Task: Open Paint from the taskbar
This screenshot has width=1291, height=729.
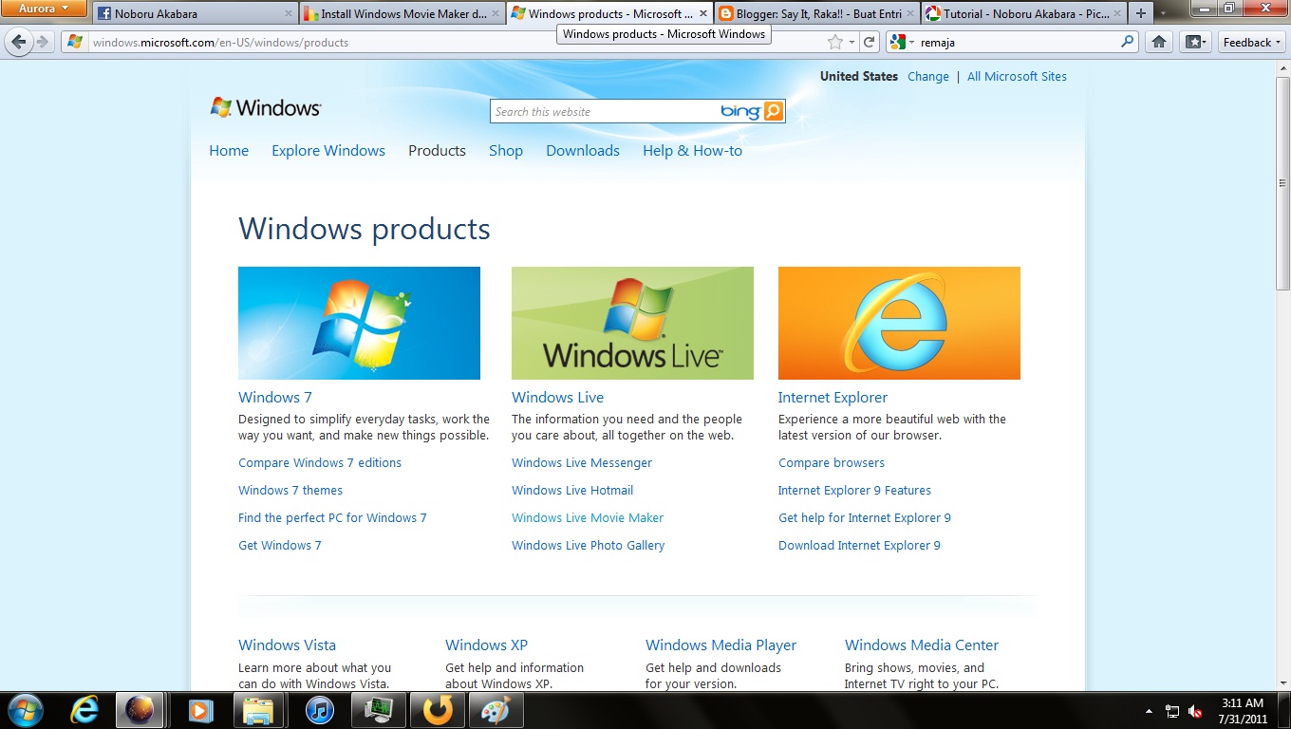Action: pos(496,710)
